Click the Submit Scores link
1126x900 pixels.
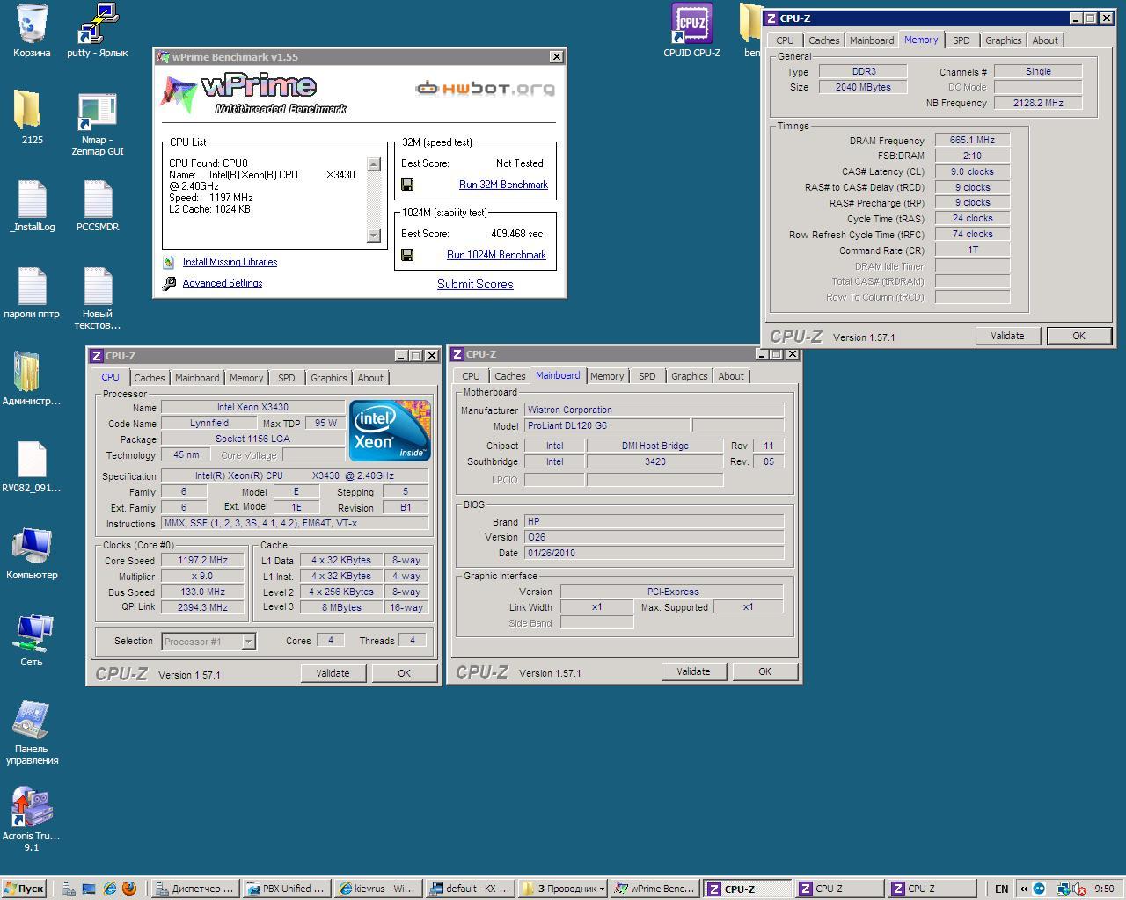[x=475, y=284]
